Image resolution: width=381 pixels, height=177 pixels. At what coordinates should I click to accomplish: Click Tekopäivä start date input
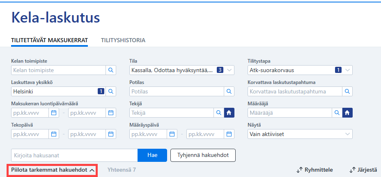coord(30,134)
